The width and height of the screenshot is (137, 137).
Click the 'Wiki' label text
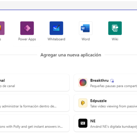click(x=115, y=39)
